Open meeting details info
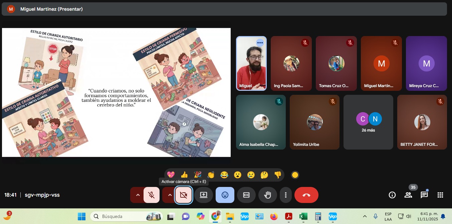 392,195
